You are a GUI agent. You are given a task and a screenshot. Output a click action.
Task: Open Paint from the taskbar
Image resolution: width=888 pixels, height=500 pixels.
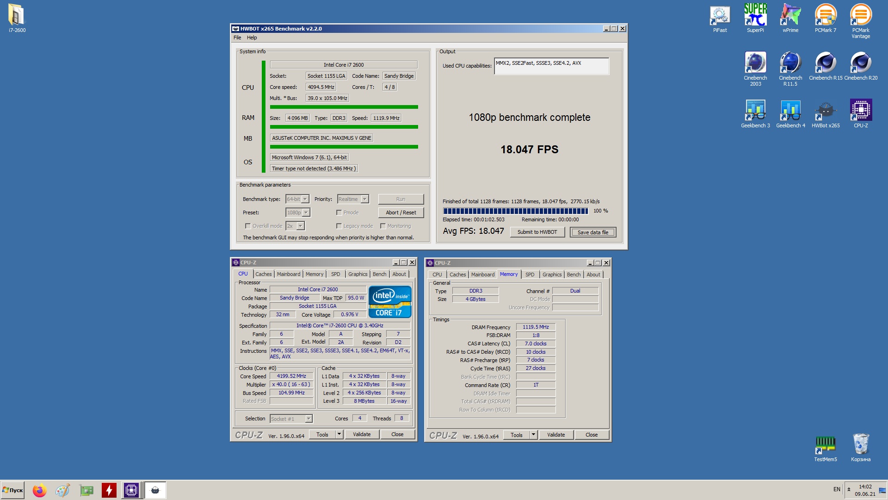click(x=62, y=490)
